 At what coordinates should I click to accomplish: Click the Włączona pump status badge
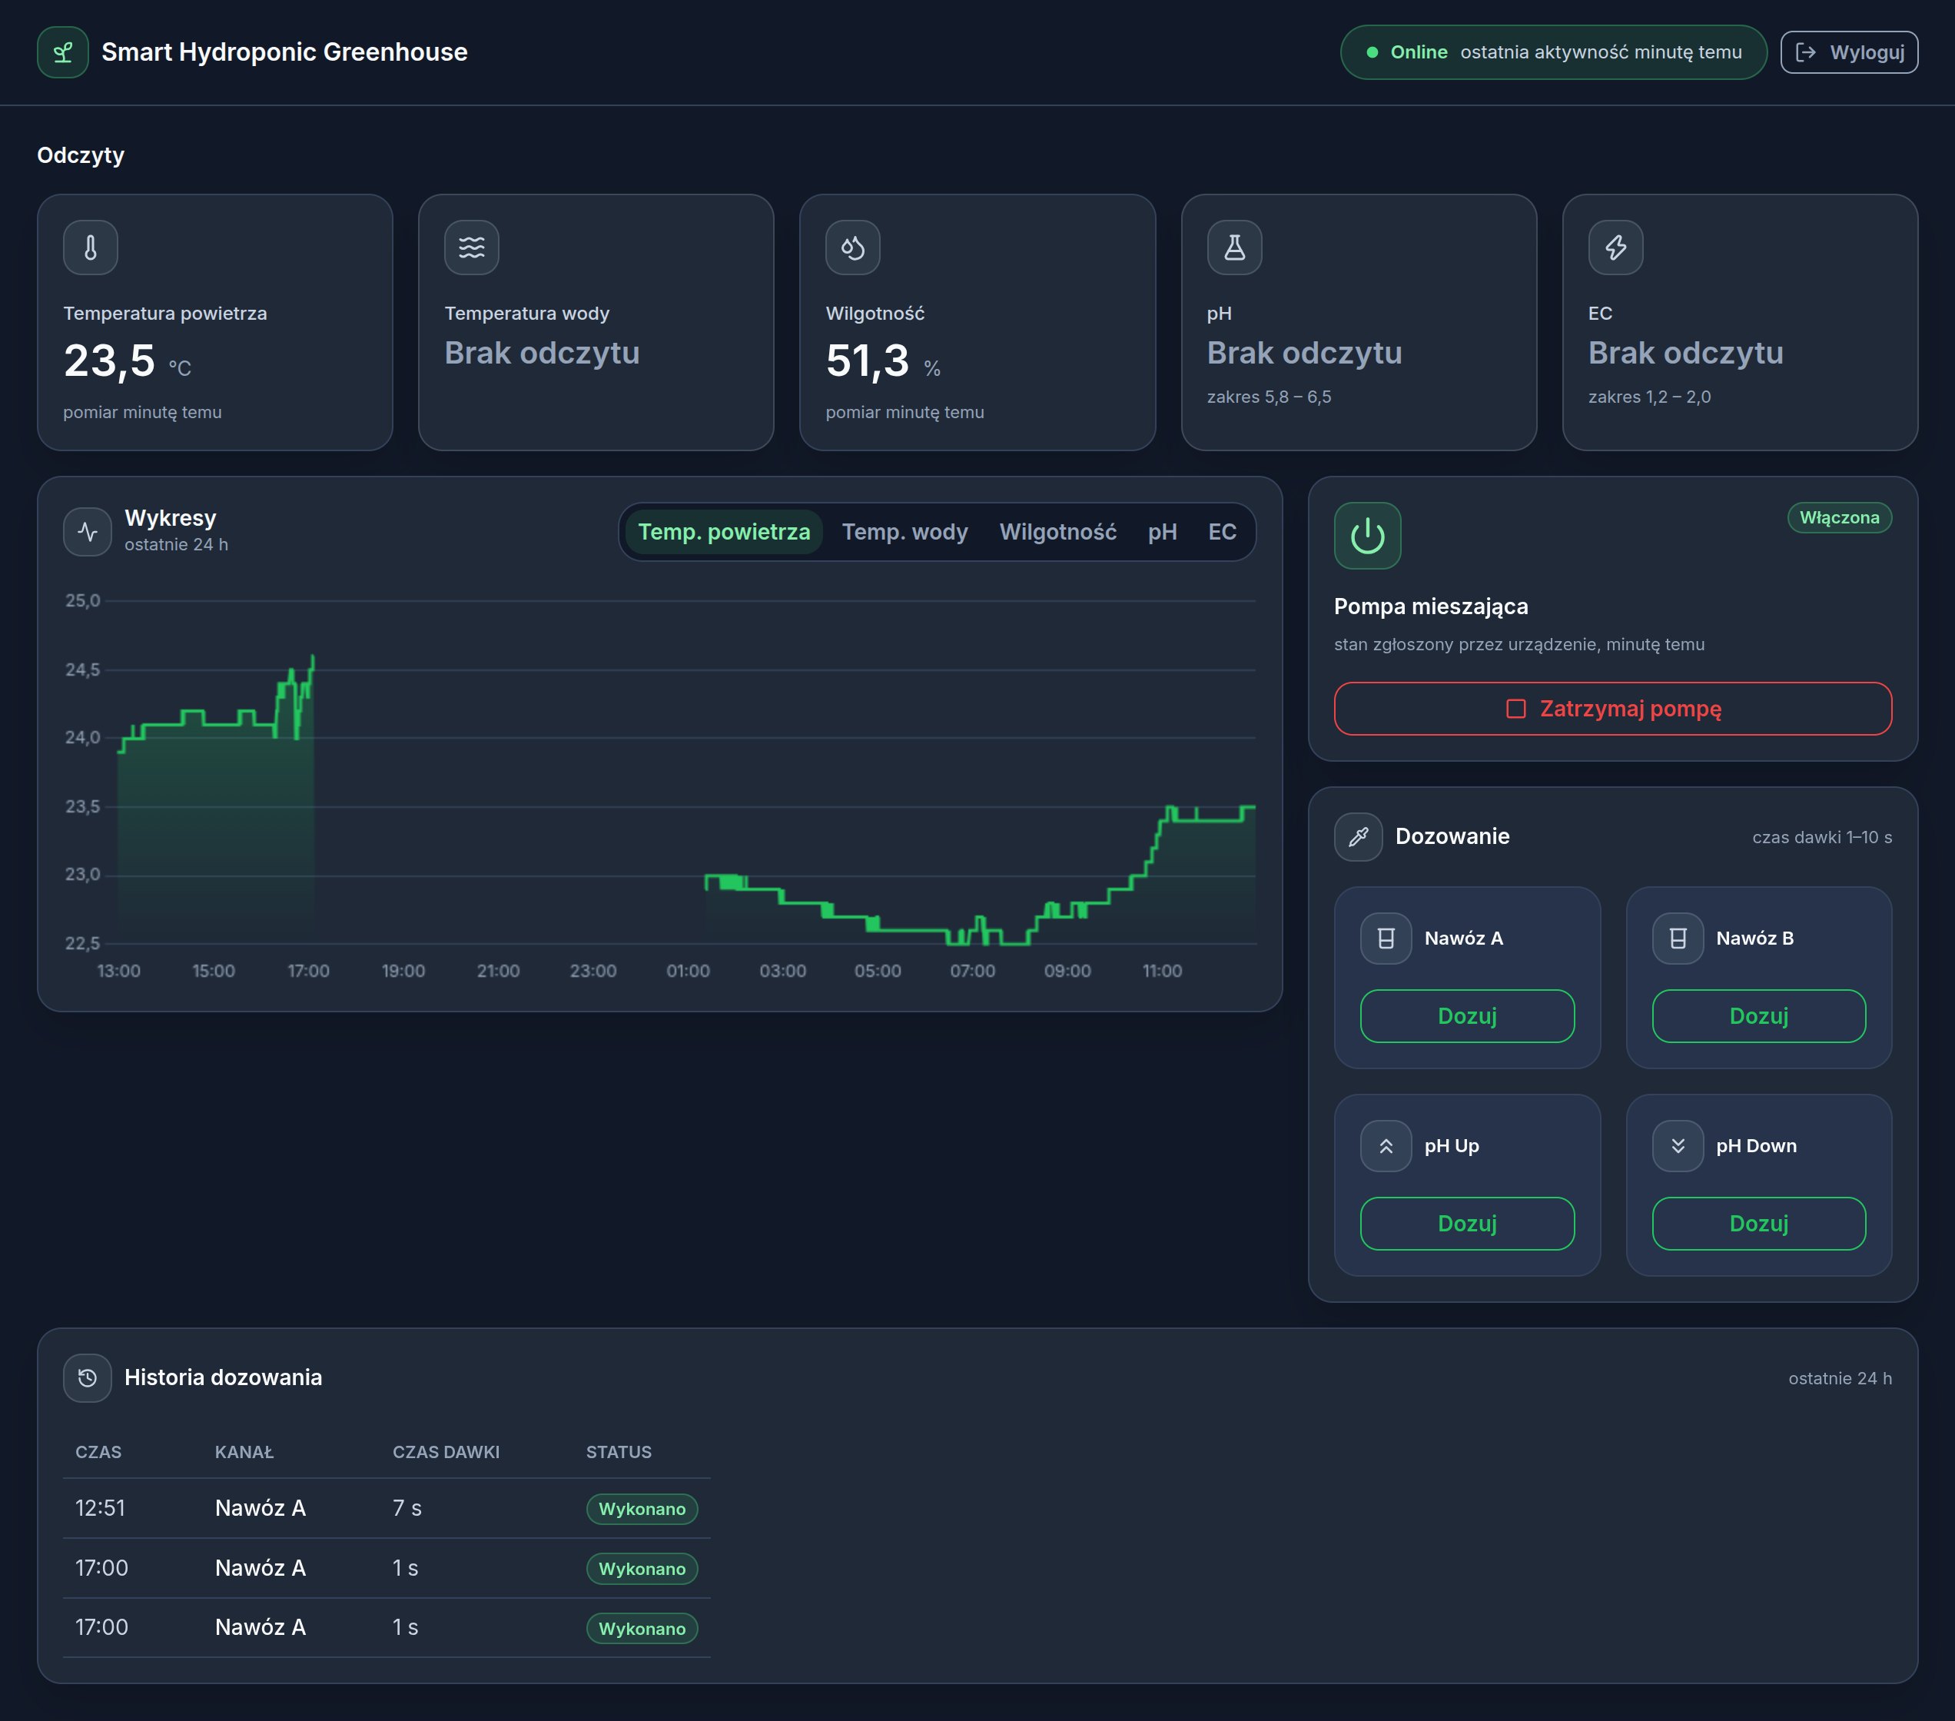click(1839, 517)
